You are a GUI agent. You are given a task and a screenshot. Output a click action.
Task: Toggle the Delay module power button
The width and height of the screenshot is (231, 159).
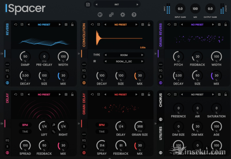point(7,152)
